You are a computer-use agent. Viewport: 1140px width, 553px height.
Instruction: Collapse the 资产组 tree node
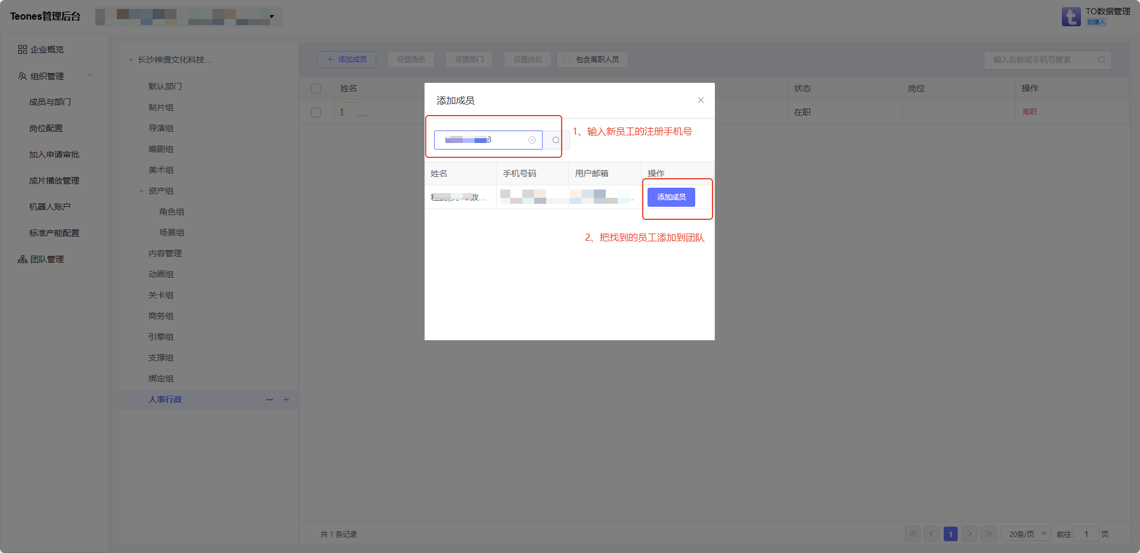(141, 191)
